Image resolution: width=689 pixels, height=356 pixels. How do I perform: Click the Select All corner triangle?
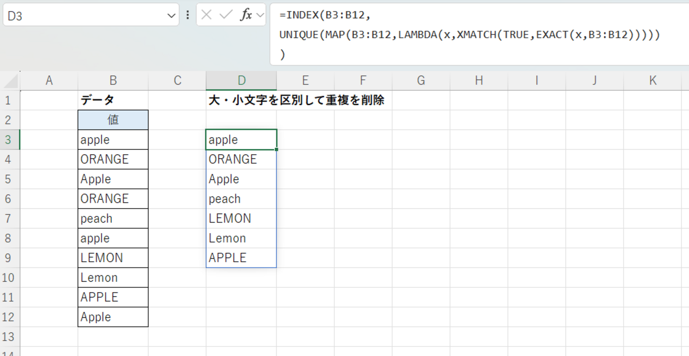pyautogui.click(x=11, y=81)
